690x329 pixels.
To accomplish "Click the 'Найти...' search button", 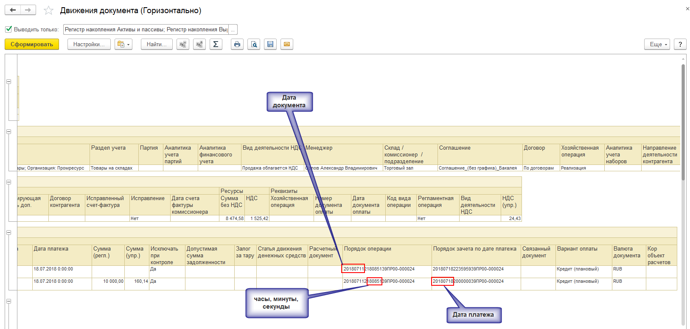I will click(x=157, y=44).
